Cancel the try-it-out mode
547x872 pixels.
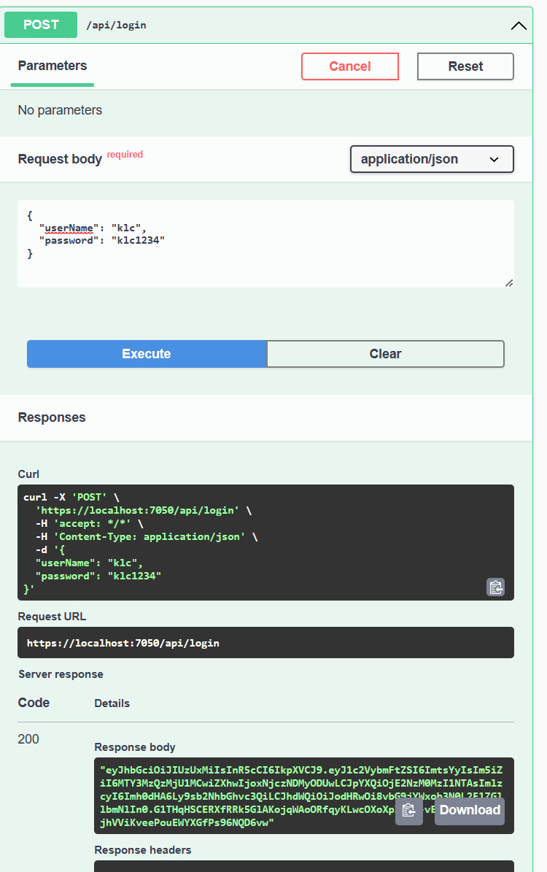(349, 66)
